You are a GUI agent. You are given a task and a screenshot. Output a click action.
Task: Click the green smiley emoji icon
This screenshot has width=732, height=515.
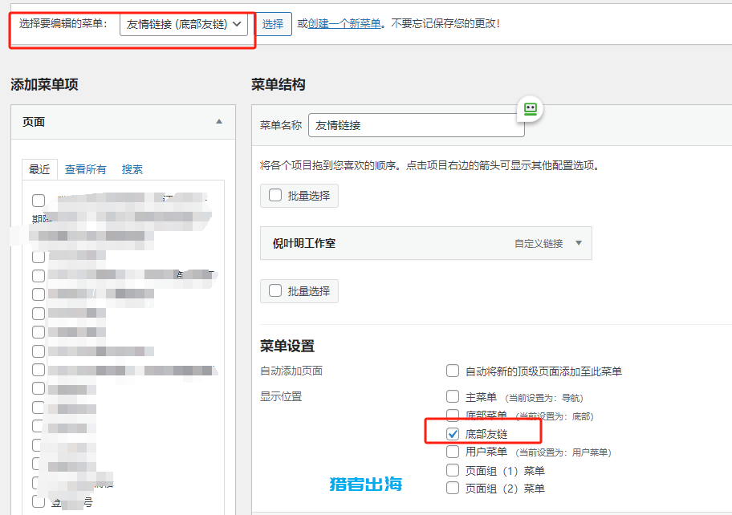[531, 108]
